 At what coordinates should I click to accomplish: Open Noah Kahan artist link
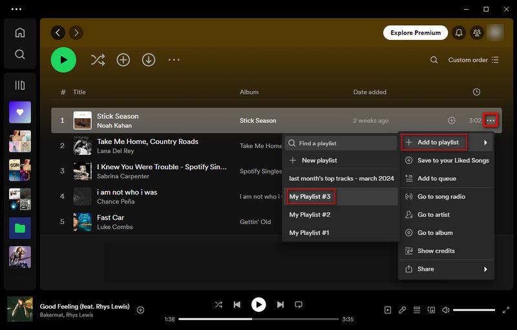click(x=114, y=125)
